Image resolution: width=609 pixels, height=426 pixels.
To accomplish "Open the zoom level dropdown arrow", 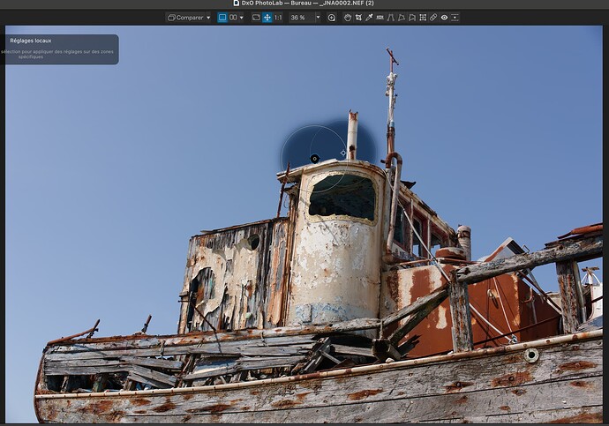I will click(318, 18).
